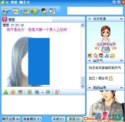This screenshot has width=125, height=122.
Task: Click the QQ天气 double-arrow button
Action: pos(121,60)
